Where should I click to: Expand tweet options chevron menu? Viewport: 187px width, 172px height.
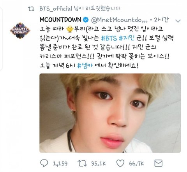178,21
